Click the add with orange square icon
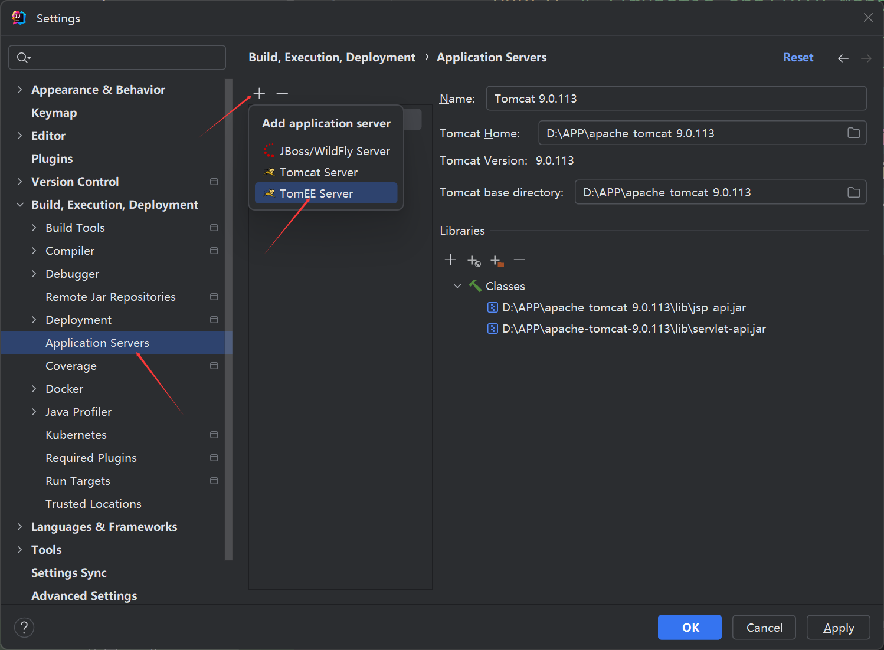Screen dimensions: 884x650 pos(497,261)
